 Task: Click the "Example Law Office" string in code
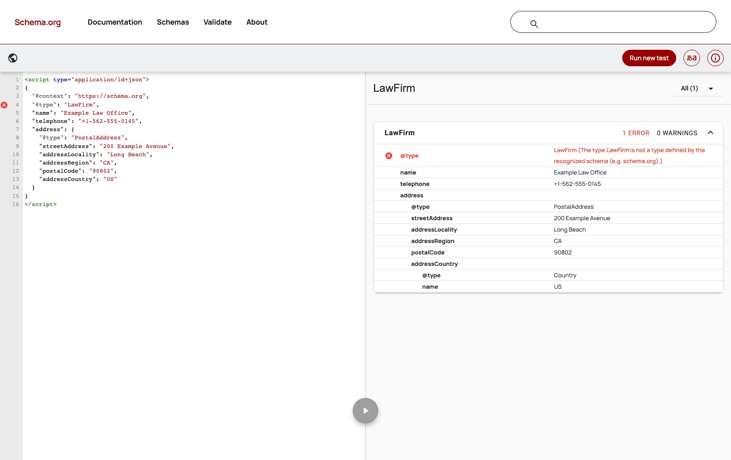96,113
